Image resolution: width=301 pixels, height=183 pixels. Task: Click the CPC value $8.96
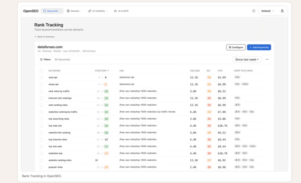pyautogui.click(x=222, y=167)
